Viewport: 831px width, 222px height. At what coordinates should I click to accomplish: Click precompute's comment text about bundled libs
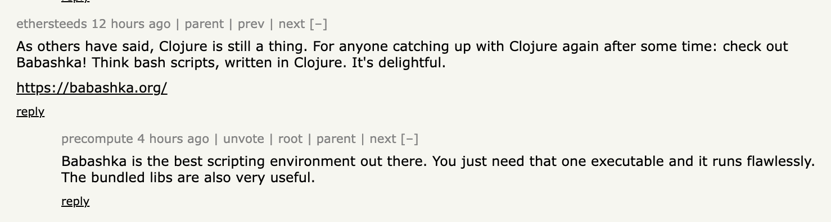[x=438, y=170]
